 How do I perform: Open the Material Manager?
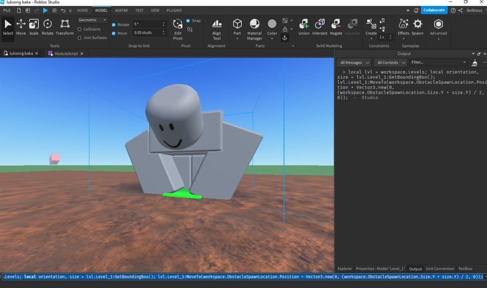(254, 29)
